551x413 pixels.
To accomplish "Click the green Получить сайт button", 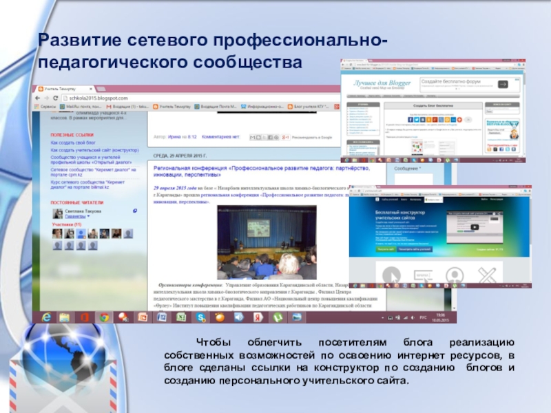I will coord(385,249).
